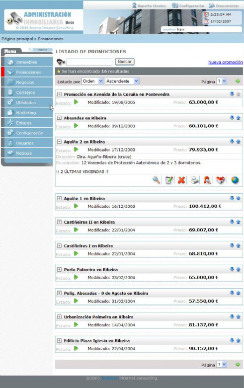Screen dimensions: 244x388
Task: Click the printer icon in Aguiño 2 panel
Action: [x=195, y=180]
